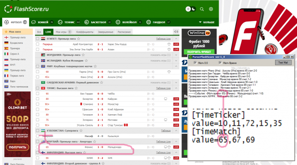Image resolution: width=297 pixels, height=165 pixels.
Task: Favorite the Саудовская Аравия Первый дивизион star
Action: click(101, 82)
